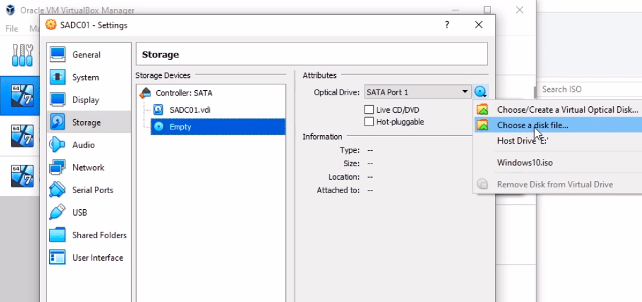This screenshot has width=642, height=302.
Task: Click the Serial Ports connector icon
Action: pyautogui.click(x=57, y=189)
